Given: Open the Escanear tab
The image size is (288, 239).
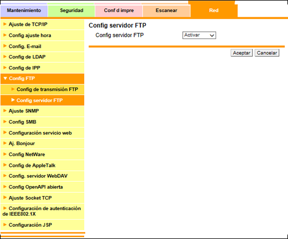Looking at the screenshot, I should 166,11.
